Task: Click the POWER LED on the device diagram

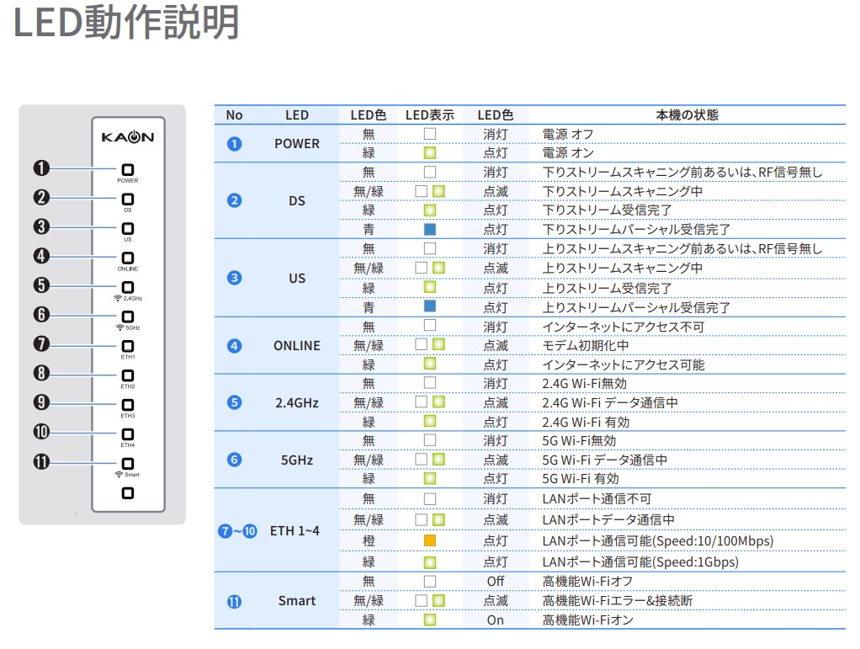Action: tap(128, 169)
